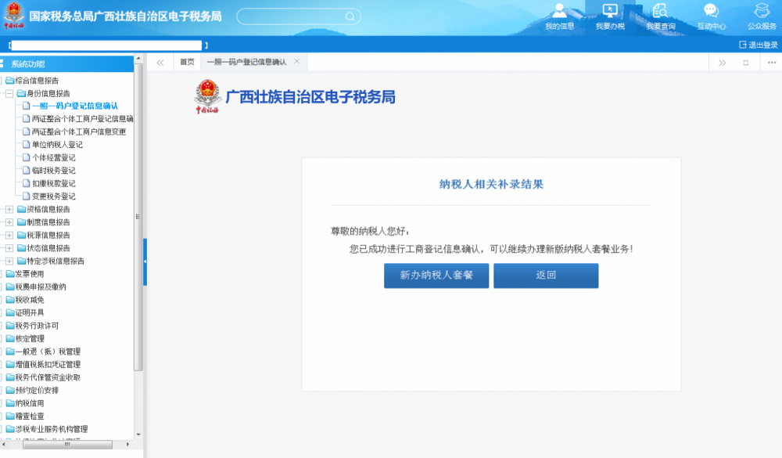
Task: Expand the 特定涉税信息报告 folder
Action: [9, 261]
